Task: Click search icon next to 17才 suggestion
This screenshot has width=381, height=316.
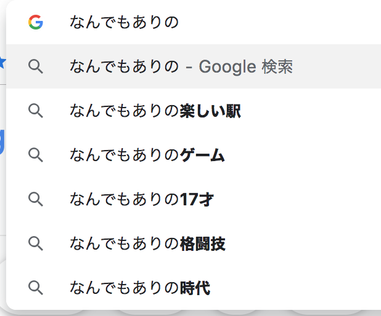Action: pos(36,199)
